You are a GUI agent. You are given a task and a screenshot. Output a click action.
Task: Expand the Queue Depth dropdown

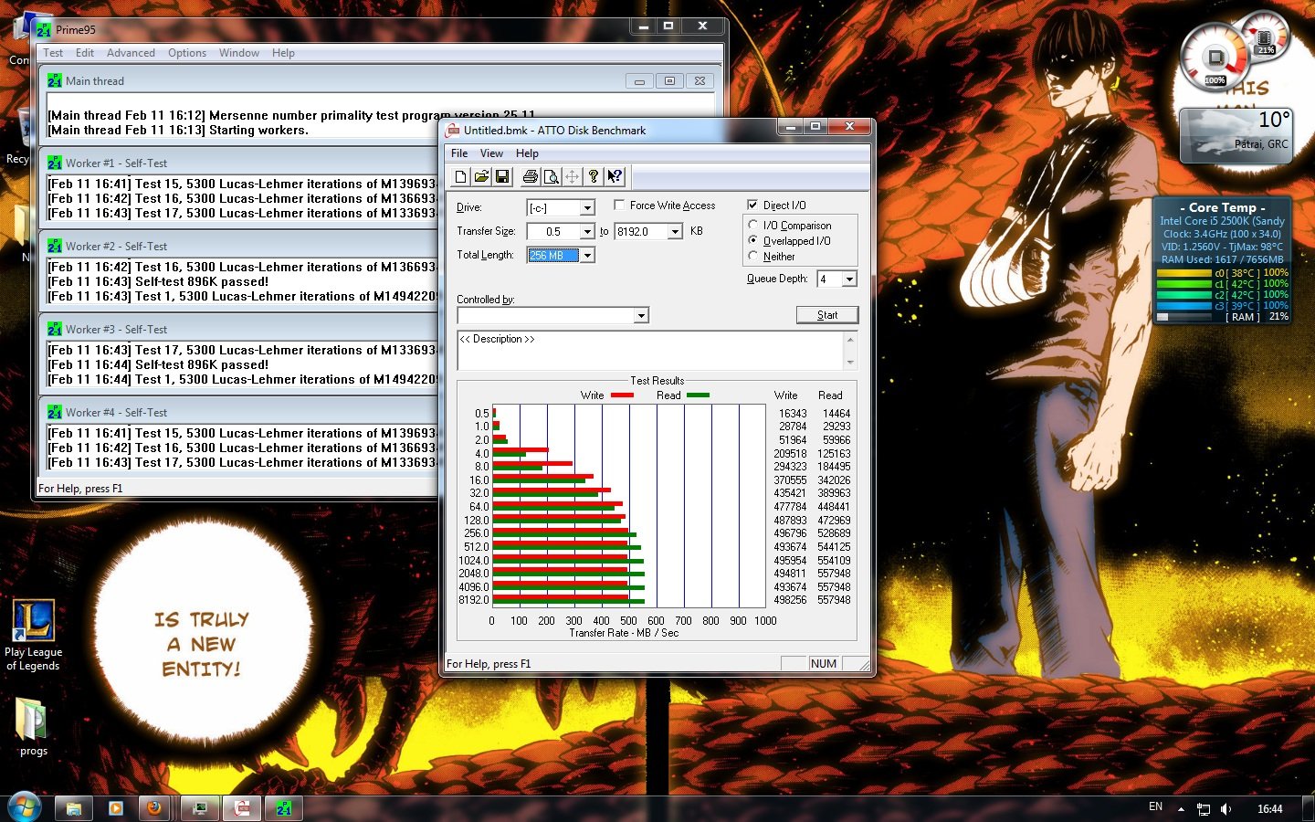coord(849,279)
